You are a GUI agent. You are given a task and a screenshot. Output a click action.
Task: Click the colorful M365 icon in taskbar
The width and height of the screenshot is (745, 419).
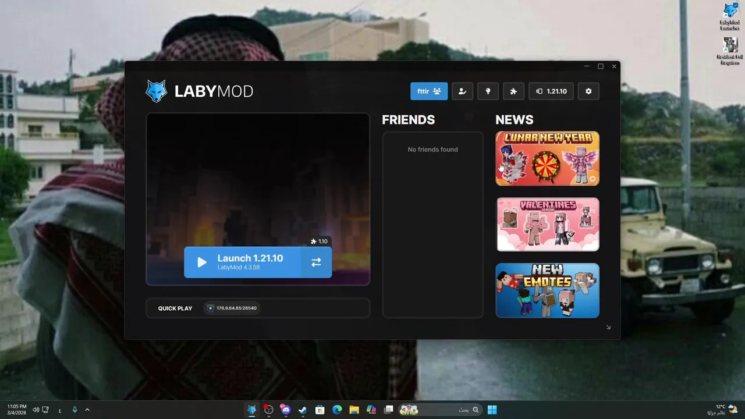[x=371, y=410]
